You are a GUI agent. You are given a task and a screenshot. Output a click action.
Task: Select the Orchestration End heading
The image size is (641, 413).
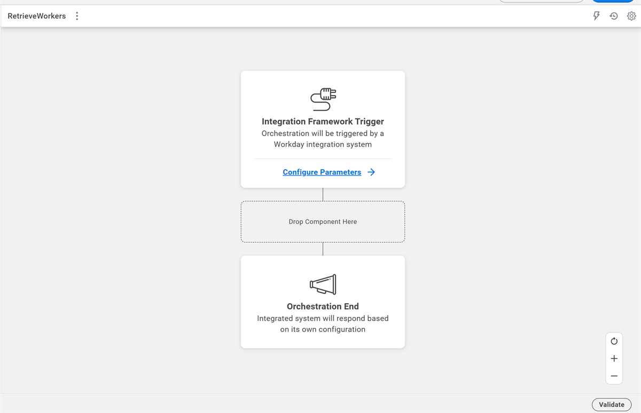point(323,306)
